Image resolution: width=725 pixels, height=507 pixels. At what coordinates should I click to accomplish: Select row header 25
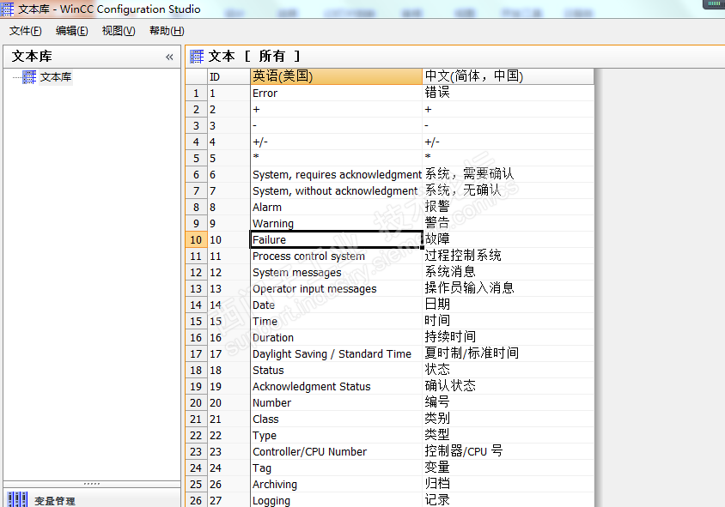click(x=196, y=485)
